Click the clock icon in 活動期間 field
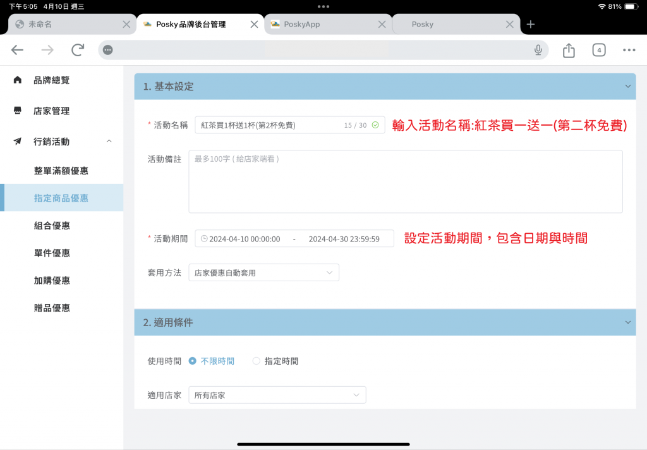Viewport: 647px width, 450px height. tap(204, 239)
